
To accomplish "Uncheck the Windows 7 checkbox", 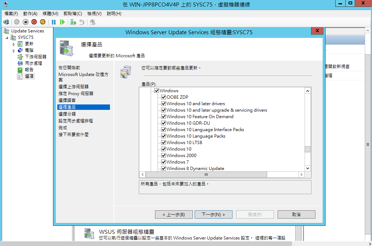I will 163,162.
